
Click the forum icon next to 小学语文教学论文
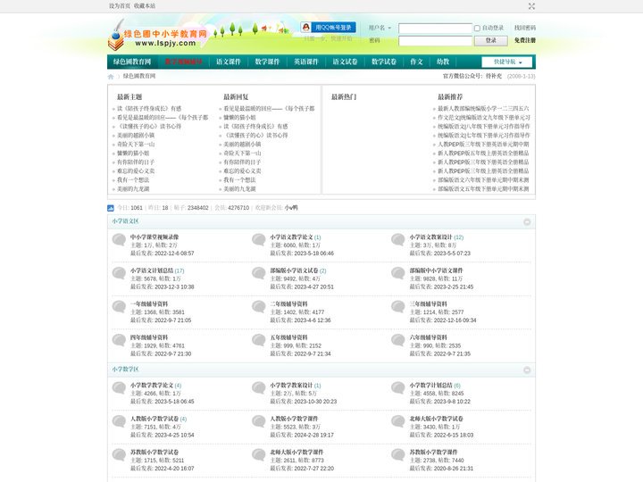click(x=259, y=240)
